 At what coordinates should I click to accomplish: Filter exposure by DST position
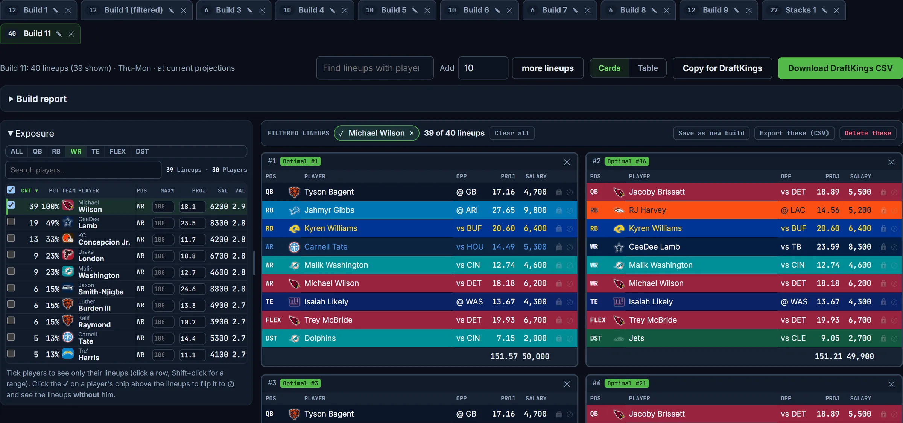point(142,151)
